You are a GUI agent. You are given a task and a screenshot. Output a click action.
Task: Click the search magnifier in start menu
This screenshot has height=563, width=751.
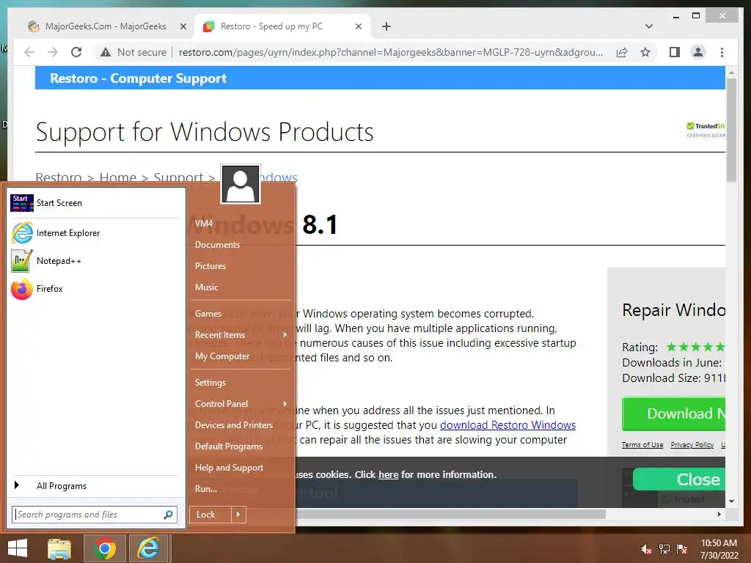[x=168, y=515]
